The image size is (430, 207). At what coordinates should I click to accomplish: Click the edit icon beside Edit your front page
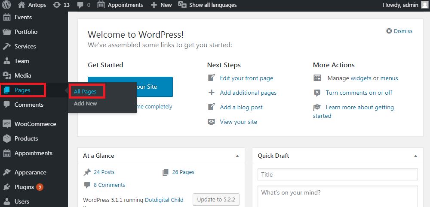tap(212, 78)
